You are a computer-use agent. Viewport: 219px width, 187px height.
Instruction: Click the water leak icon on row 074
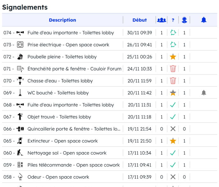click(20, 33)
